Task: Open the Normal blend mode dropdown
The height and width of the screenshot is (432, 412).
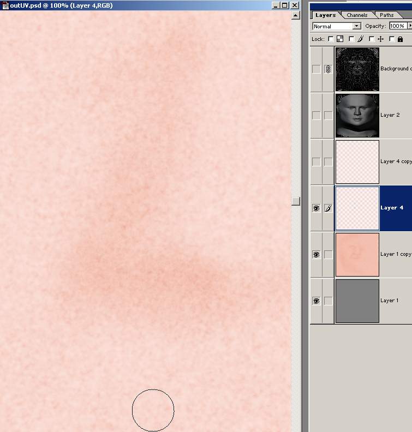Action: tap(337, 26)
